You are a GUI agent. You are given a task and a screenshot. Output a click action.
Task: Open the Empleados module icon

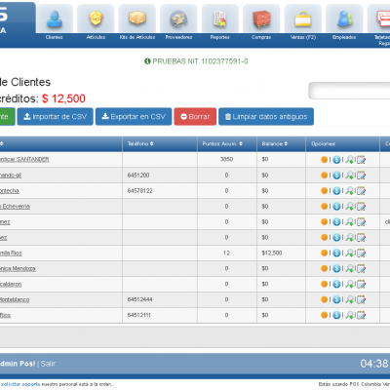pos(344,19)
